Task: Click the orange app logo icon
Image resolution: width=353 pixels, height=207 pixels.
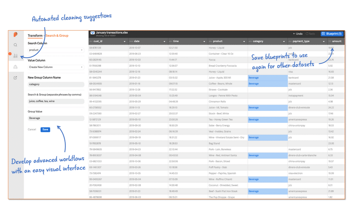Action: click(15, 35)
